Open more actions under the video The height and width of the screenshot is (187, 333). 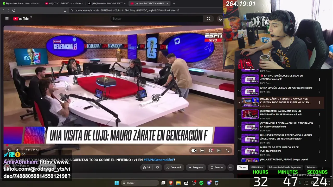coord(231,168)
